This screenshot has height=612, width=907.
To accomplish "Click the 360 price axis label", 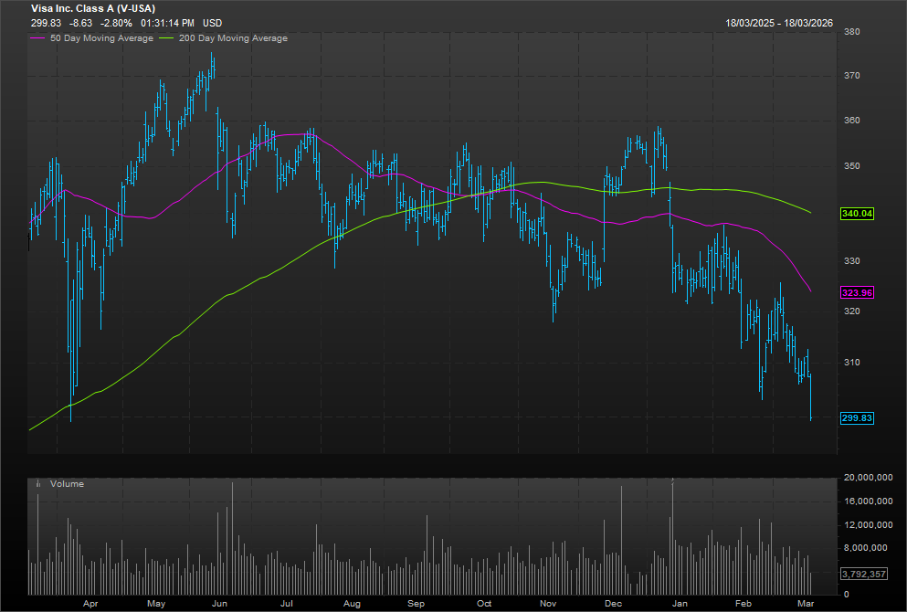I will tap(852, 121).
